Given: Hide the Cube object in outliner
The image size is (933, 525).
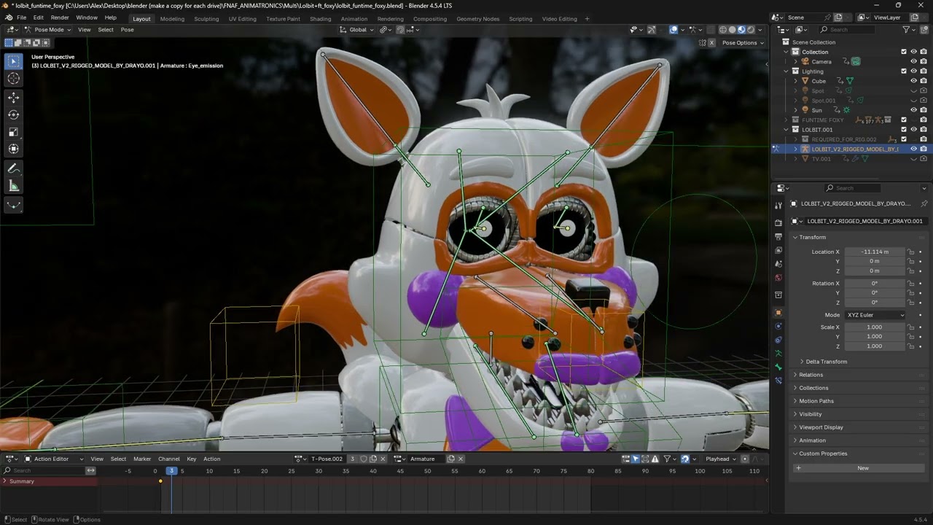Looking at the screenshot, I should pos(913,81).
